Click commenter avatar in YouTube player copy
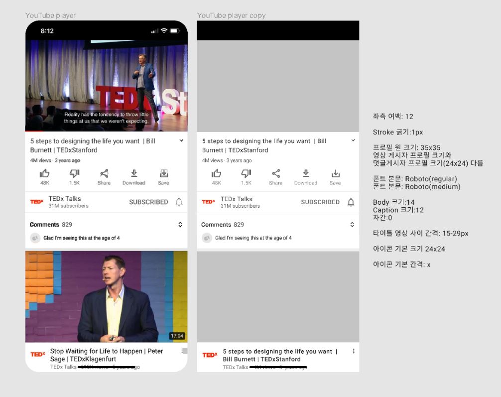The image size is (501, 397). [x=207, y=238]
